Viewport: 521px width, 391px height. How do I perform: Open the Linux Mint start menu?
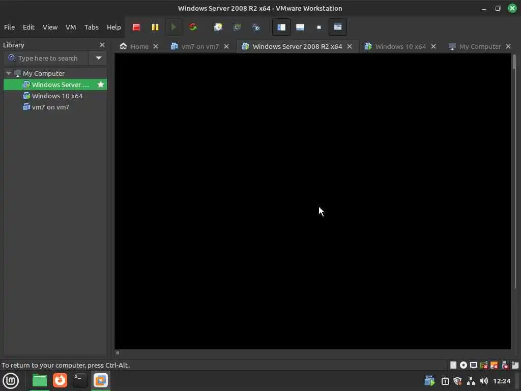[x=11, y=381]
